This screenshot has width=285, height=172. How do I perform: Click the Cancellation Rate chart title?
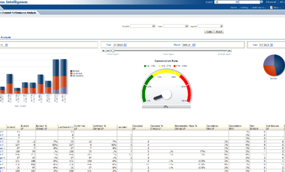[x=166, y=61]
